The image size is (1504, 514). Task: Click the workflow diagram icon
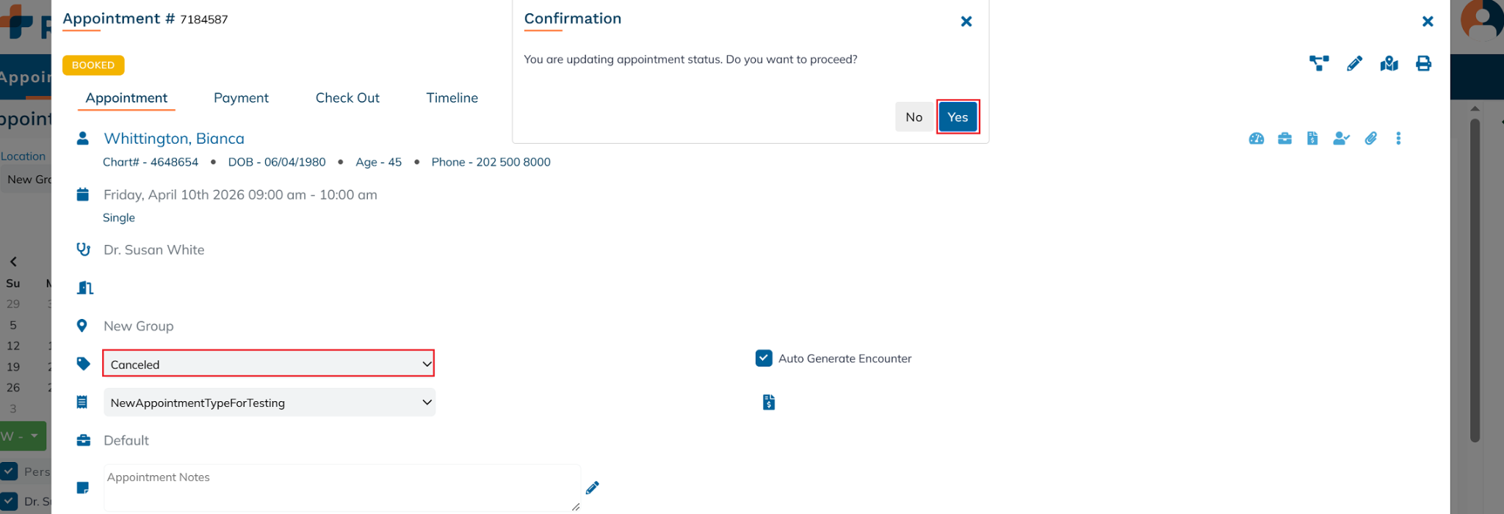1319,64
